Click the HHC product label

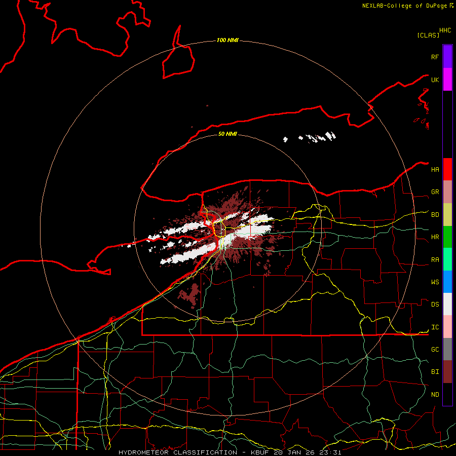445,30
